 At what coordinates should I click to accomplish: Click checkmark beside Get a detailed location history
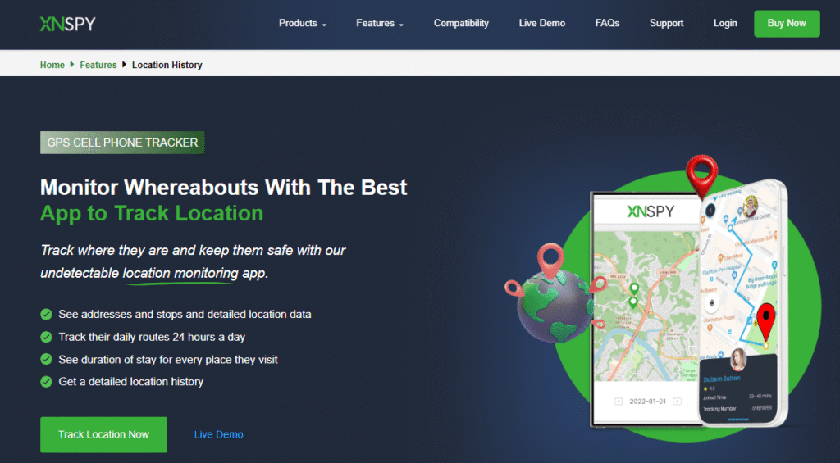46,382
